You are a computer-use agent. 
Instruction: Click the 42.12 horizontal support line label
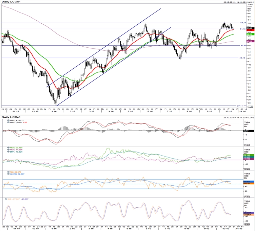pyautogui.click(x=242, y=58)
